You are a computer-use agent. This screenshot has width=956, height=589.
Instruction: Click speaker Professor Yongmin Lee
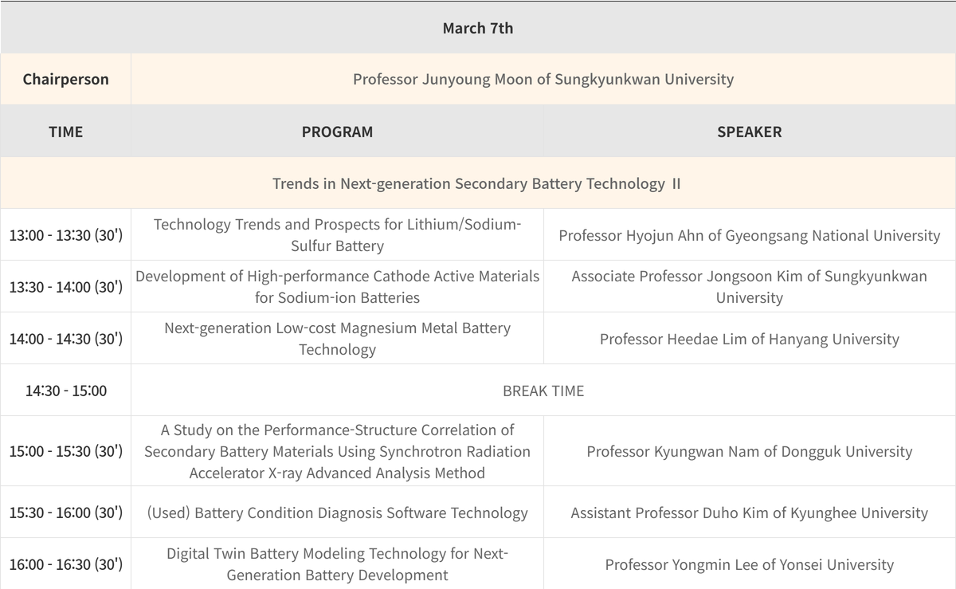pyautogui.click(x=749, y=564)
